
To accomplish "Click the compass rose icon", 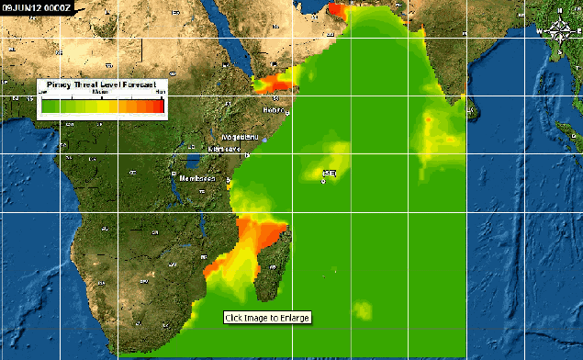I will coord(559,31).
